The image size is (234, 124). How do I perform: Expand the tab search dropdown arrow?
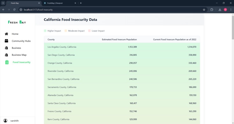(x=3, y=3)
